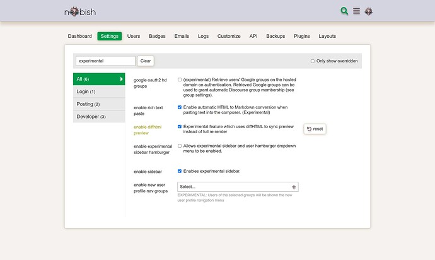Open the search magnifier icon
The image size is (435, 260).
point(344,11)
